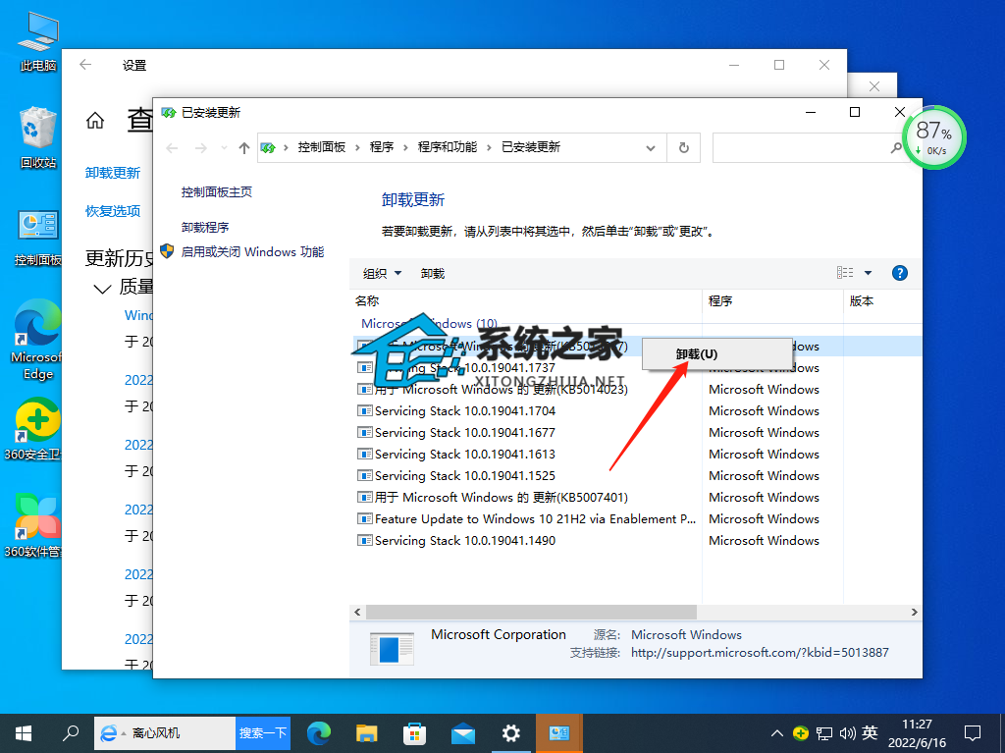
Task: Collapse the 质量更新 section chevron
Action: [102, 288]
